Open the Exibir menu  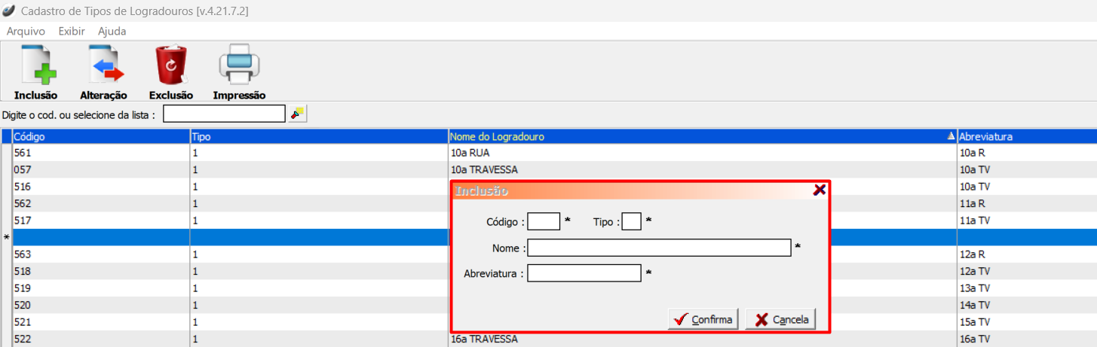(72, 32)
